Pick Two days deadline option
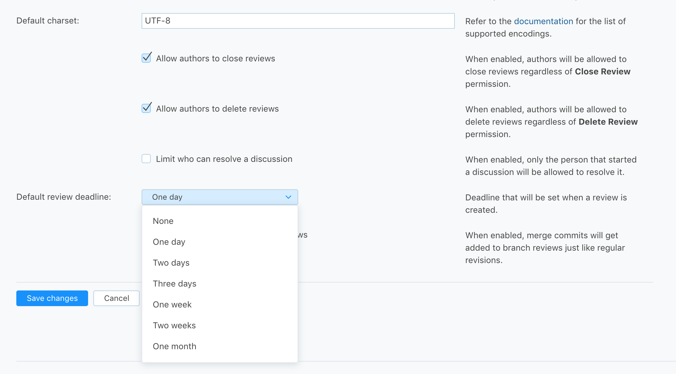Viewport: 676px width, 374px height. coord(220,263)
